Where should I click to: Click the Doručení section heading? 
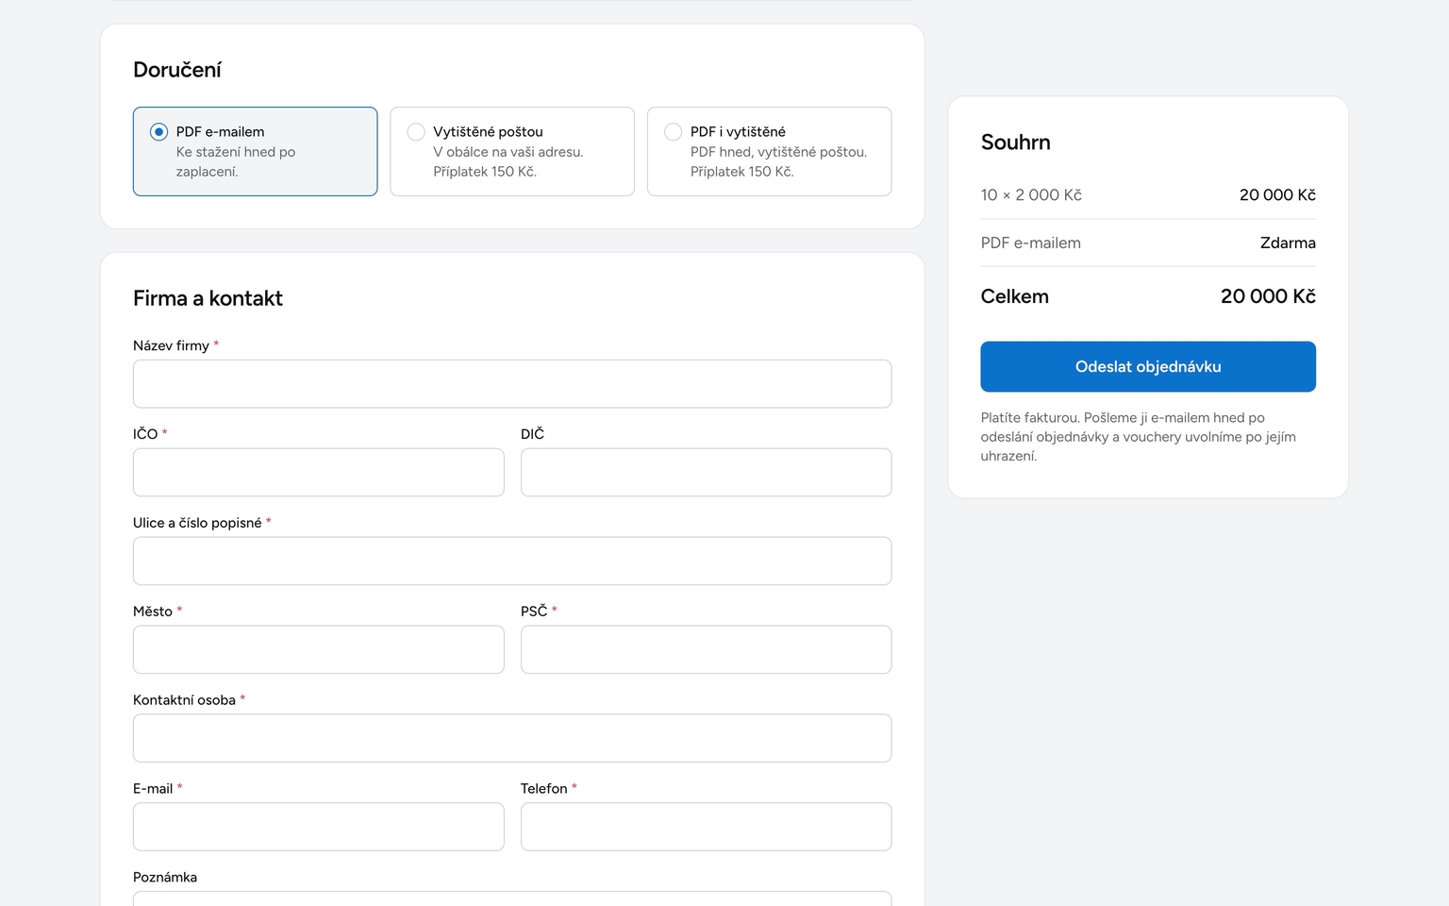click(177, 70)
